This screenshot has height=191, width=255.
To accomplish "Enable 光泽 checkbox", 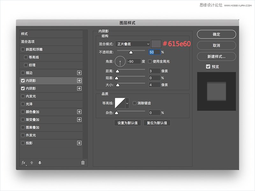I will coord(23,104).
